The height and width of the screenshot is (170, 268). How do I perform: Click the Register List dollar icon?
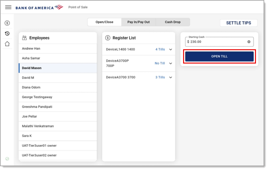108,38
